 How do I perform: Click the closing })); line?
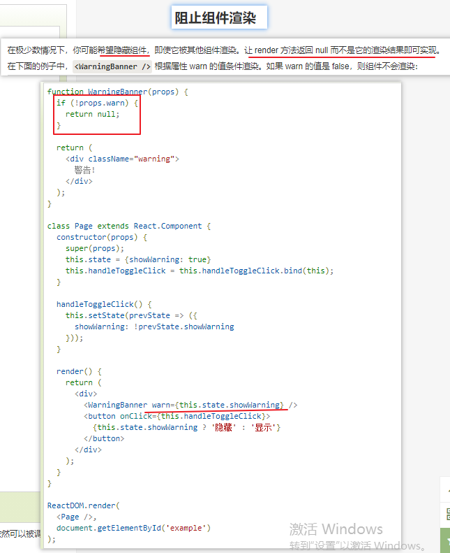point(74,338)
